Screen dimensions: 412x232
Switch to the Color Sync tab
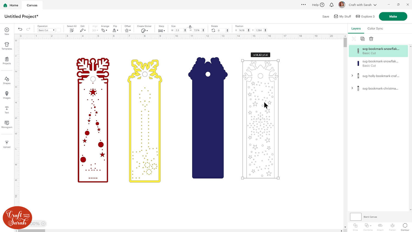(x=375, y=29)
